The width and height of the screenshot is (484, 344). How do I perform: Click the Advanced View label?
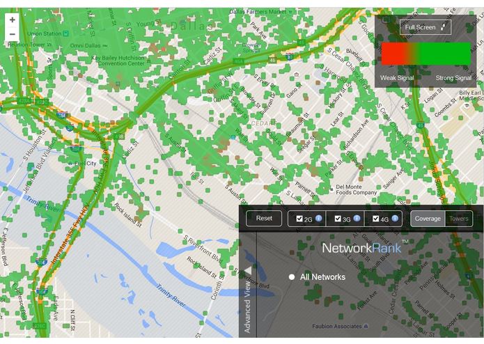point(247,306)
